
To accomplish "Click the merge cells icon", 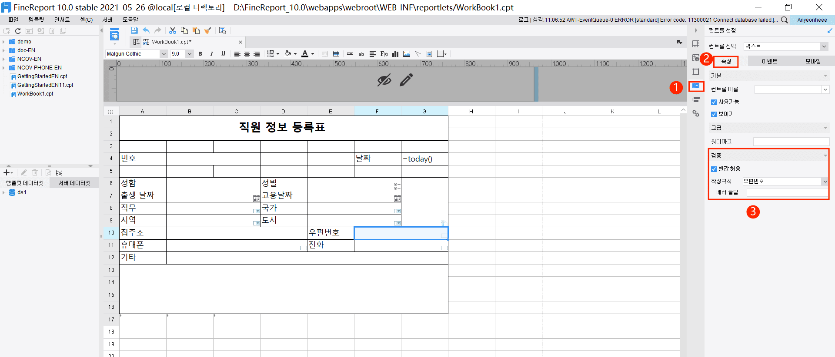I will click(x=325, y=54).
